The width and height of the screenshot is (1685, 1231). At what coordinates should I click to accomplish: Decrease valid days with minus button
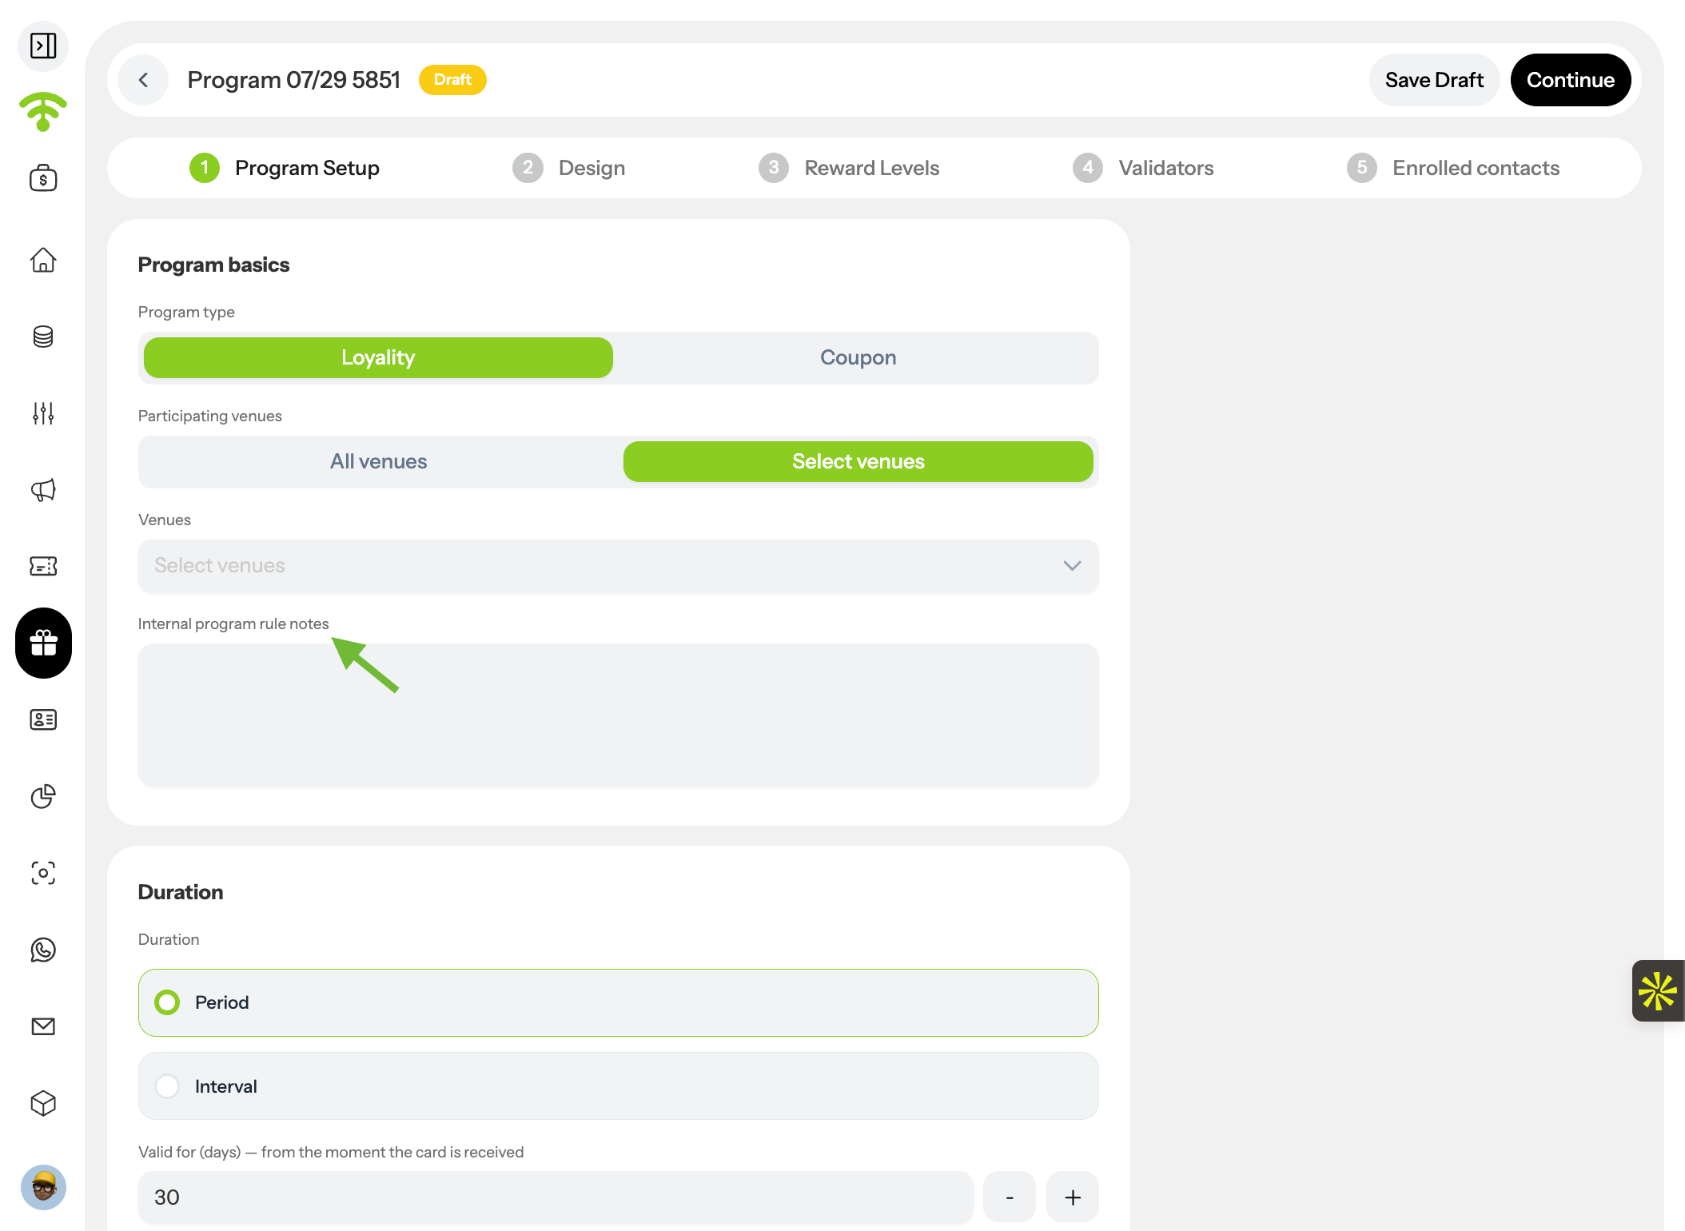(1010, 1197)
